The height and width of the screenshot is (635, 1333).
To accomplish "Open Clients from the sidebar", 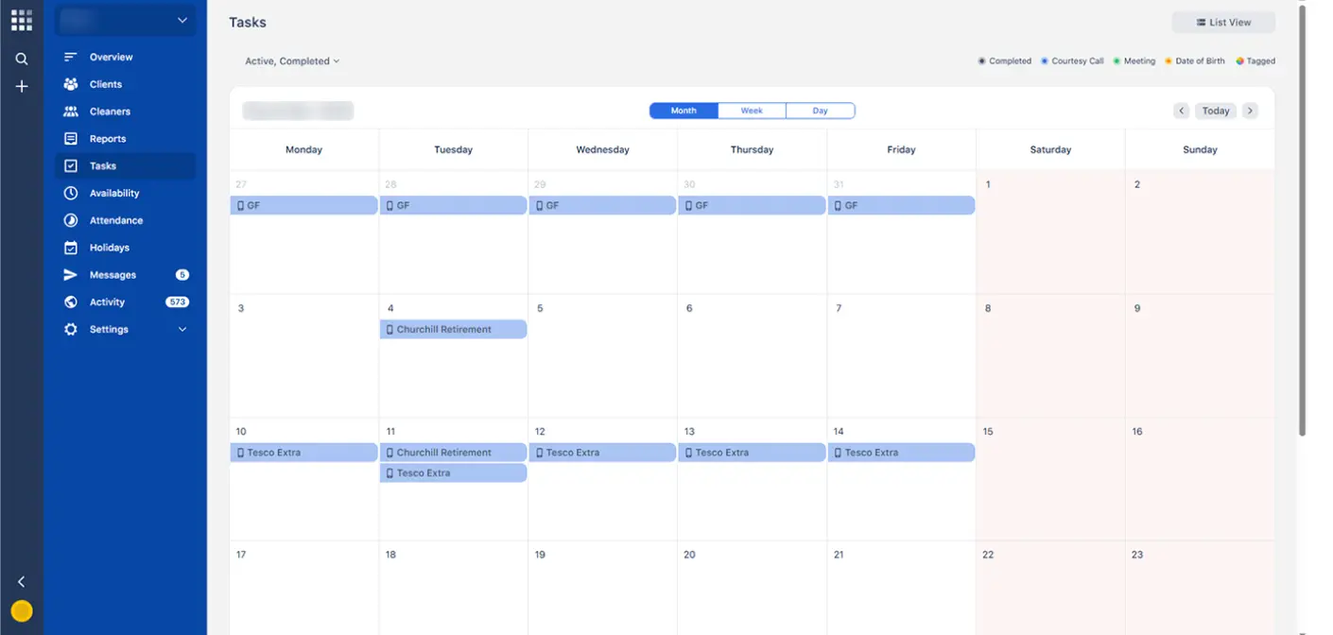I will point(105,84).
